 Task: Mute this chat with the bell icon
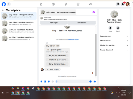[x=110, y=28]
